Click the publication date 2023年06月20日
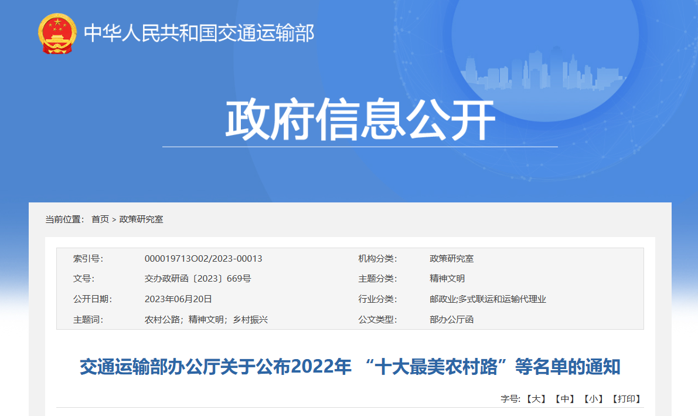The width and height of the screenshot is (698, 416). [x=178, y=299]
